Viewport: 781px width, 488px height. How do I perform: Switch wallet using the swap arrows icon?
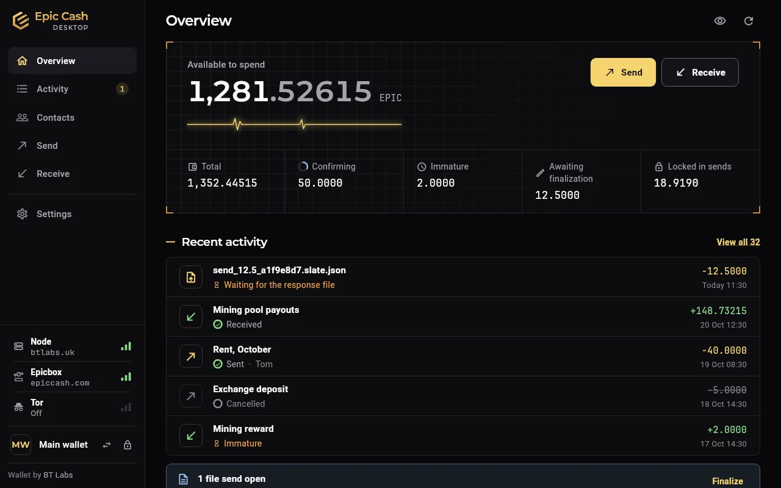tap(107, 445)
